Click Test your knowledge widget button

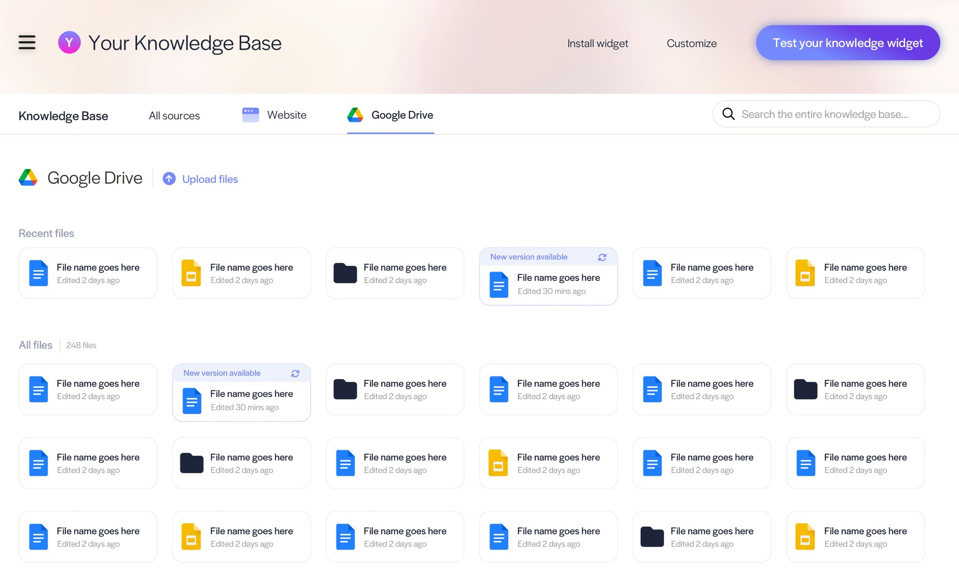pos(847,43)
